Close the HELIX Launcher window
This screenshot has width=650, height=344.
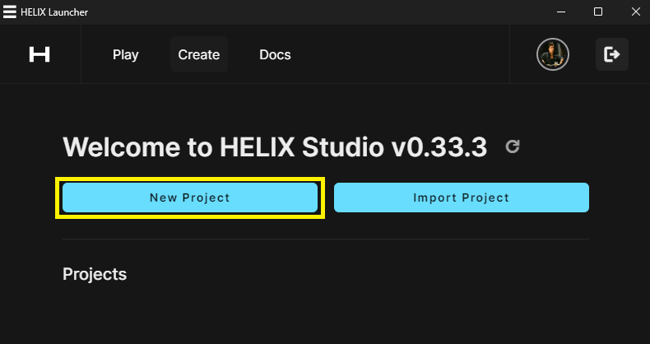point(635,12)
